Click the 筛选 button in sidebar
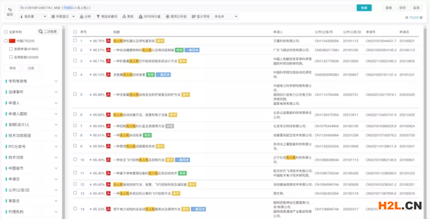Image resolution: width=430 pixels, height=219 pixels. tap(13, 68)
